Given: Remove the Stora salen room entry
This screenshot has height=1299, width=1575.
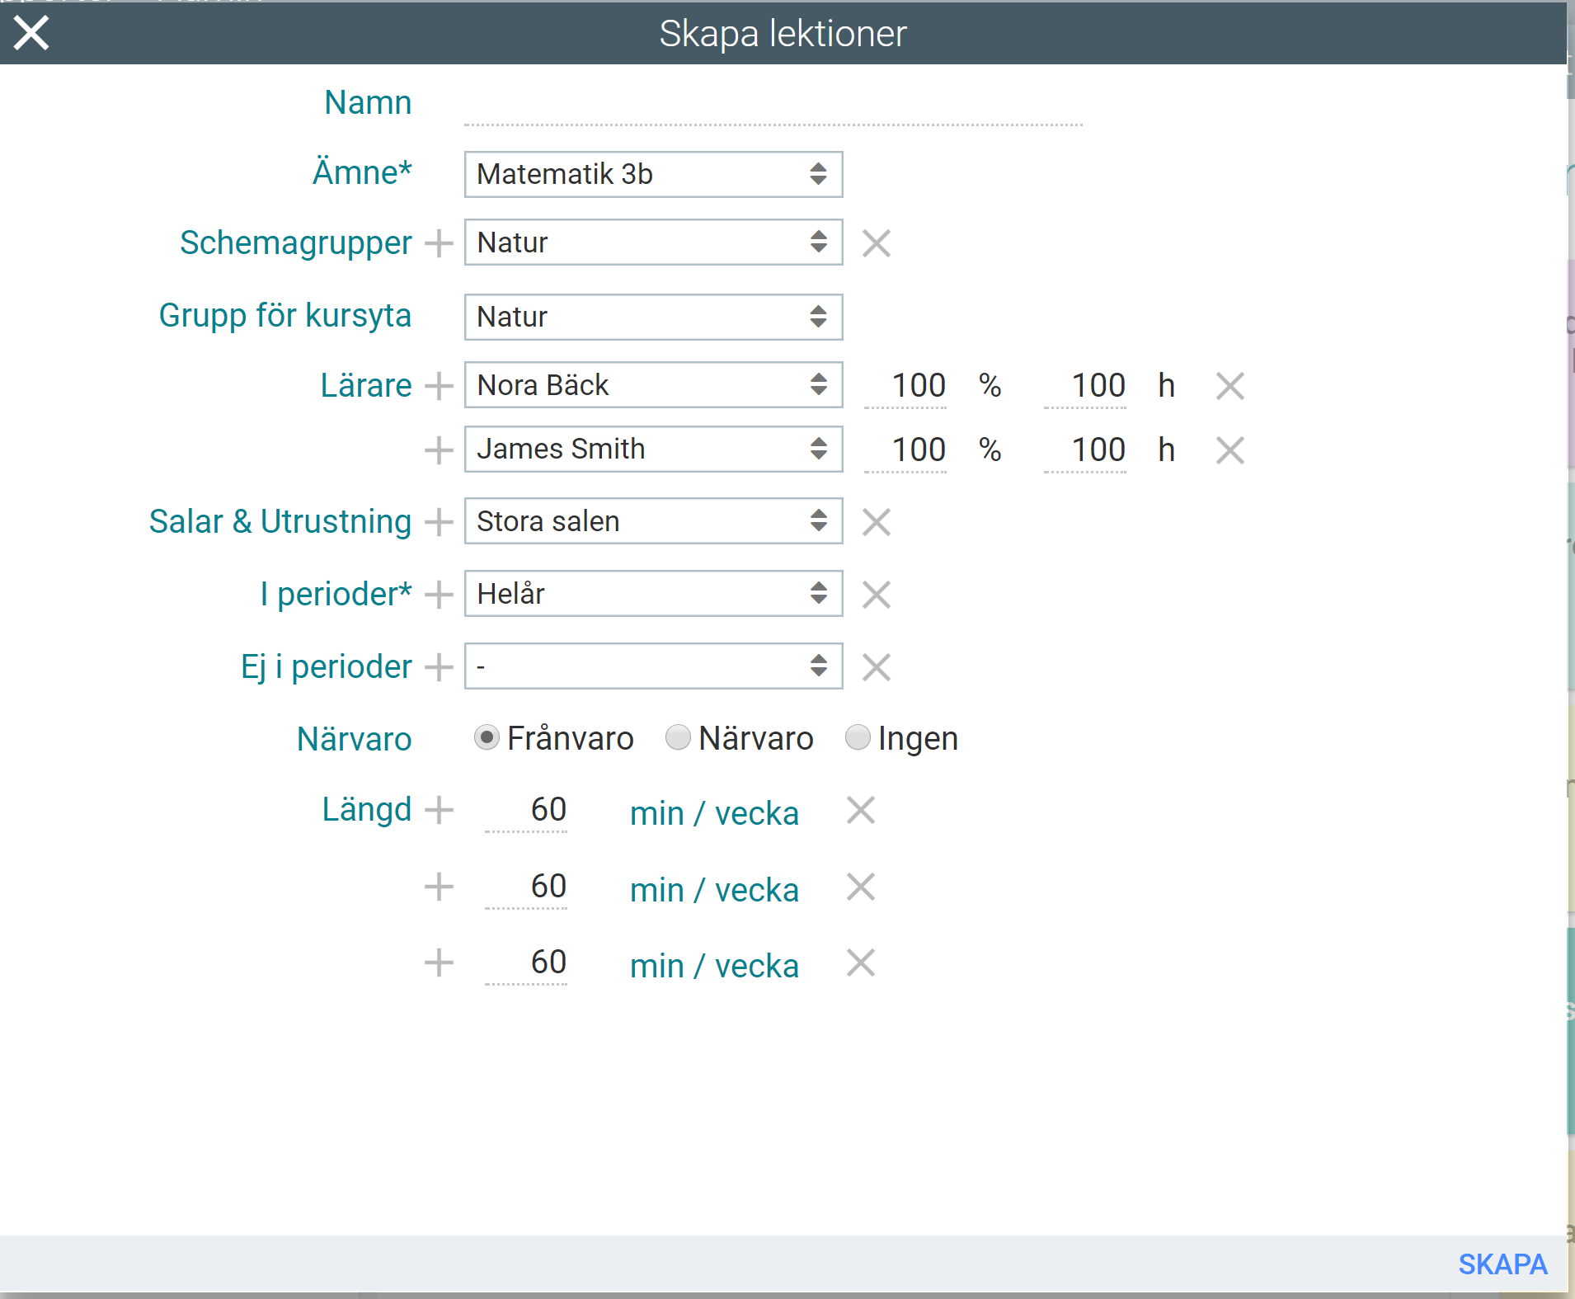Looking at the screenshot, I should pos(876,522).
